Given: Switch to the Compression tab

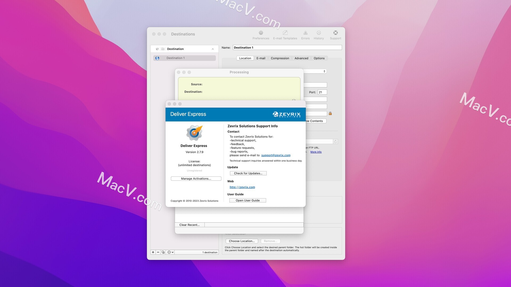Looking at the screenshot, I should [x=280, y=58].
